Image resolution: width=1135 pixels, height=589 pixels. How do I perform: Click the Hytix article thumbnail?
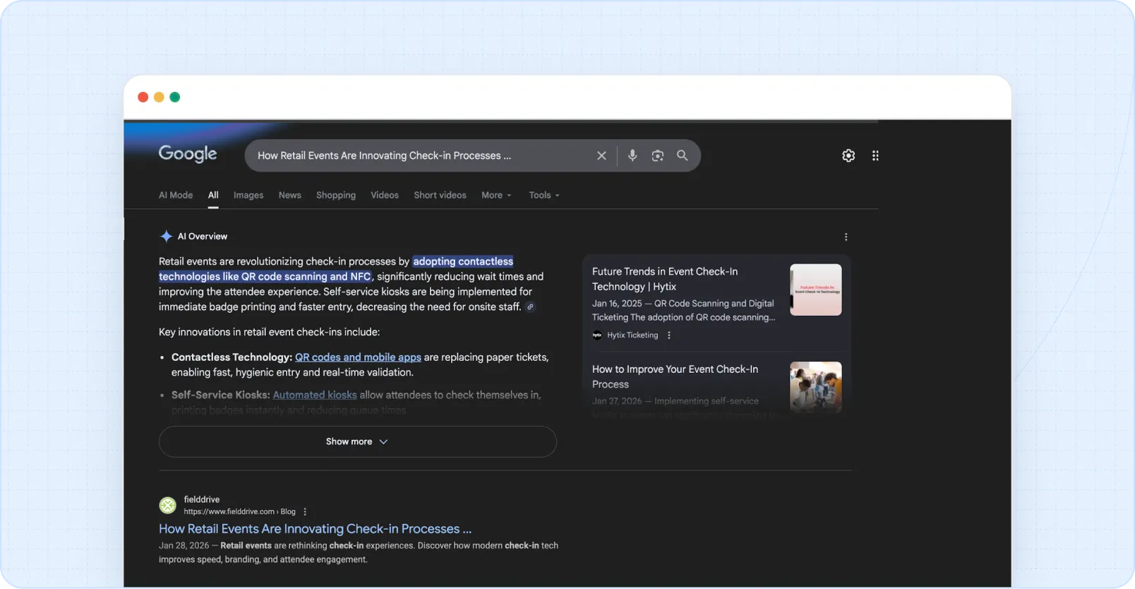tap(815, 290)
